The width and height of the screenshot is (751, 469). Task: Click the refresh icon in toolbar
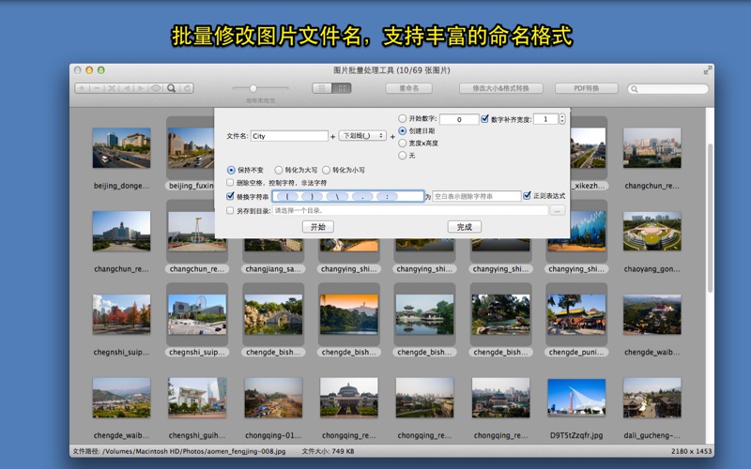pos(186,88)
